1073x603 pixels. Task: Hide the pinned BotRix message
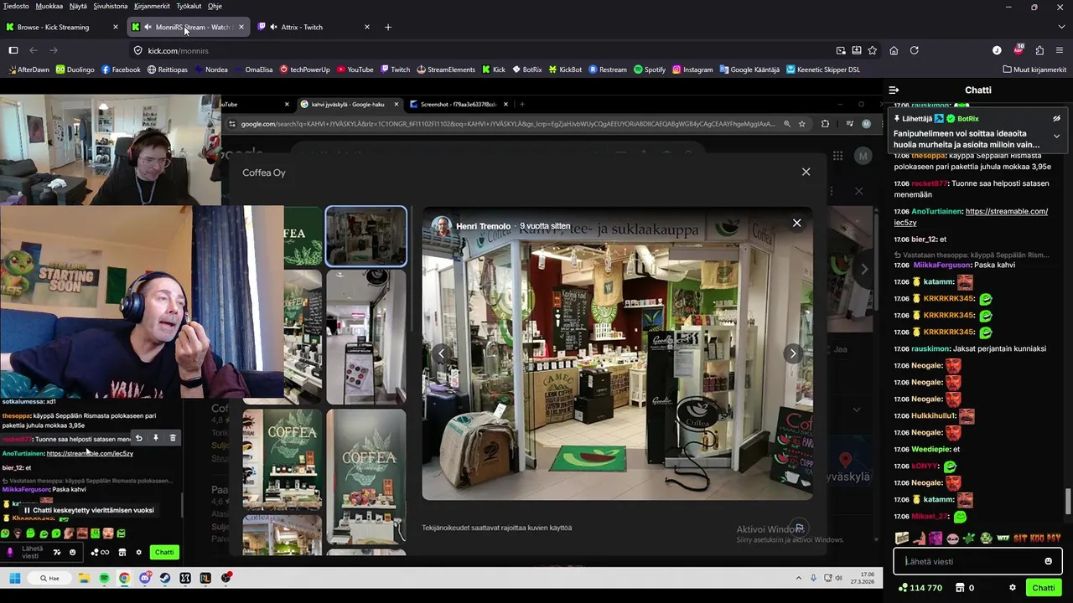(1056, 119)
